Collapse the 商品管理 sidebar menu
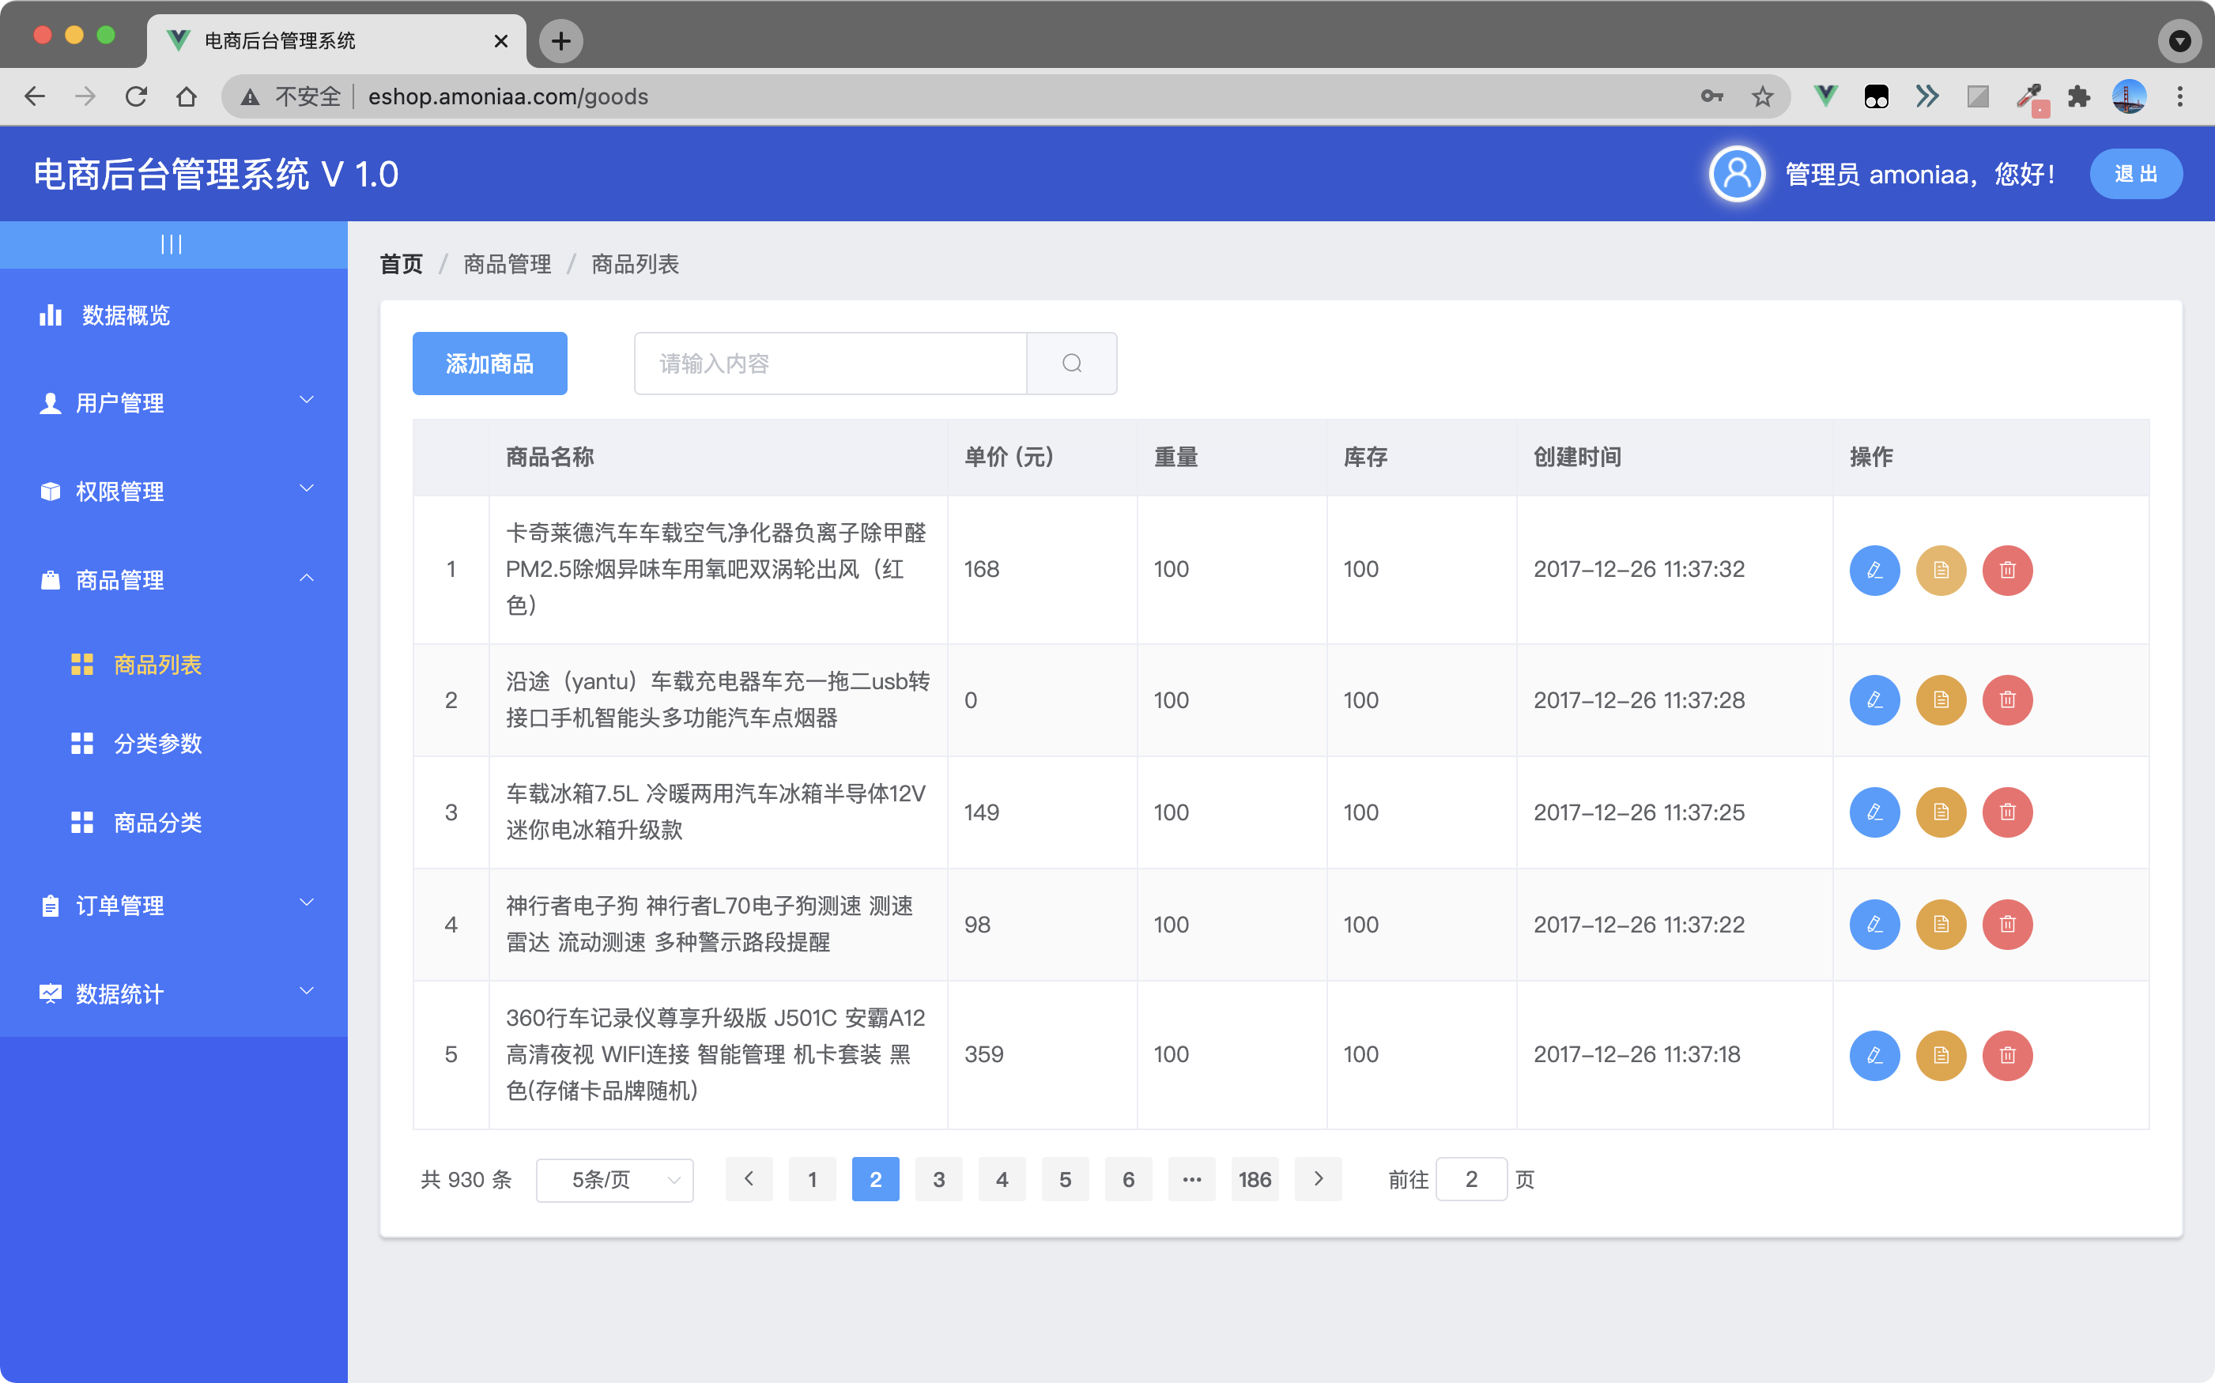This screenshot has height=1383, width=2215. 174,580
